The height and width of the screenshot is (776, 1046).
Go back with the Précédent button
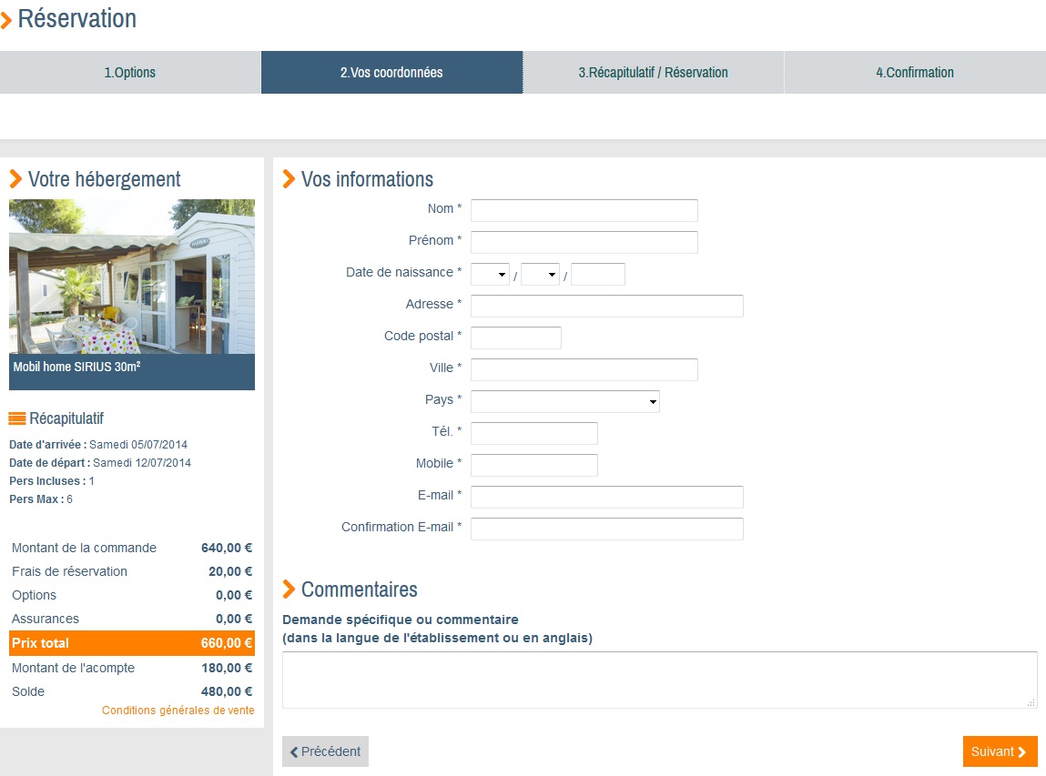tap(326, 751)
